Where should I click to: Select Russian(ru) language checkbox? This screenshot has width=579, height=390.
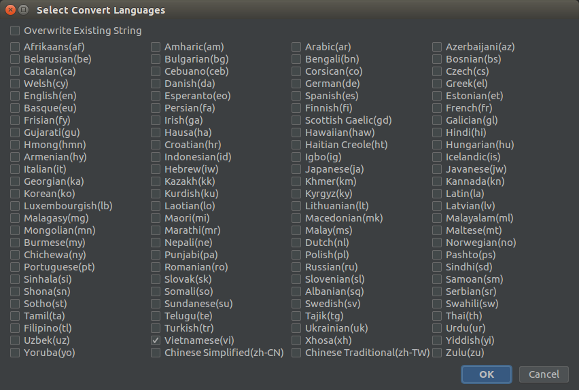click(296, 267)
